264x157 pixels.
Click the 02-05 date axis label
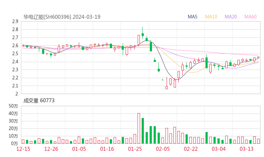163,149
